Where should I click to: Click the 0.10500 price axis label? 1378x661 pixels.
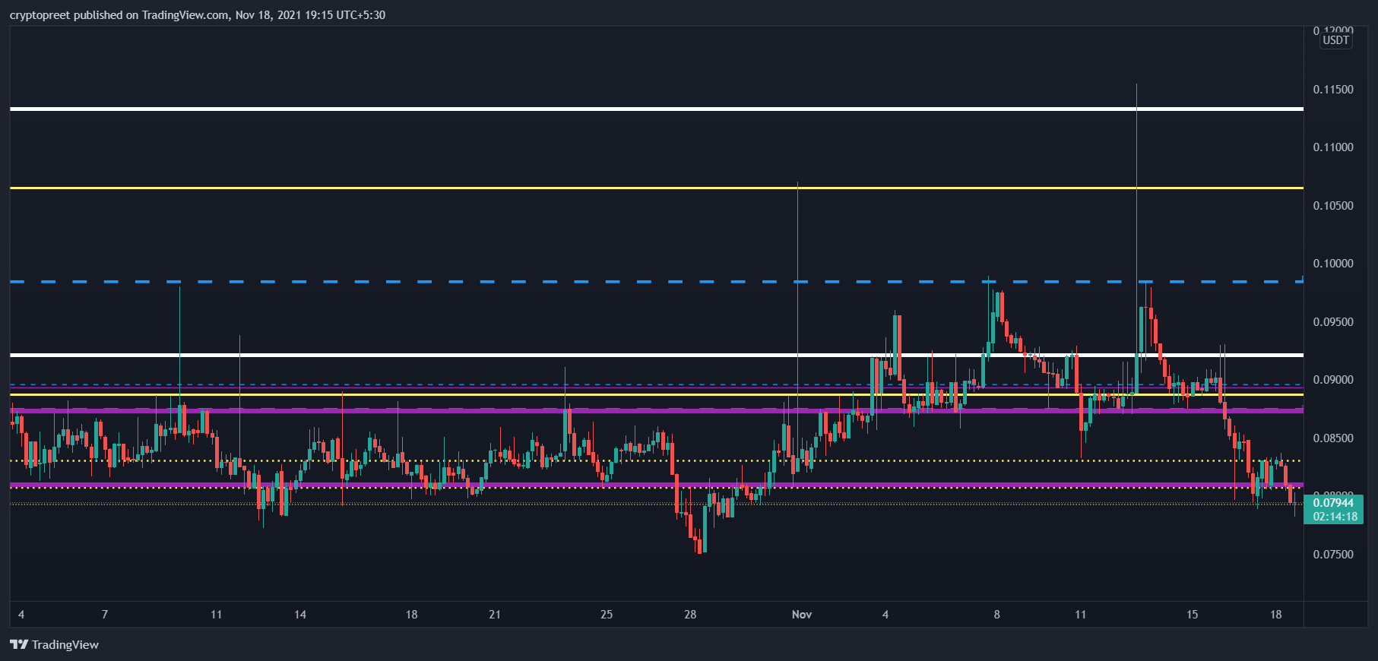pyautogui.click(x=1333, y=206)
